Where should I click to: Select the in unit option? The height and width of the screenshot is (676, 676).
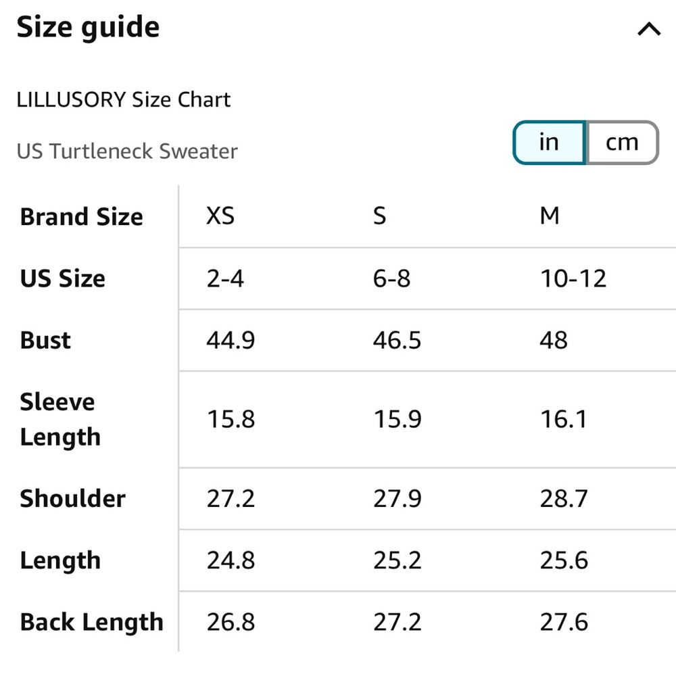(x=549, y=142)
